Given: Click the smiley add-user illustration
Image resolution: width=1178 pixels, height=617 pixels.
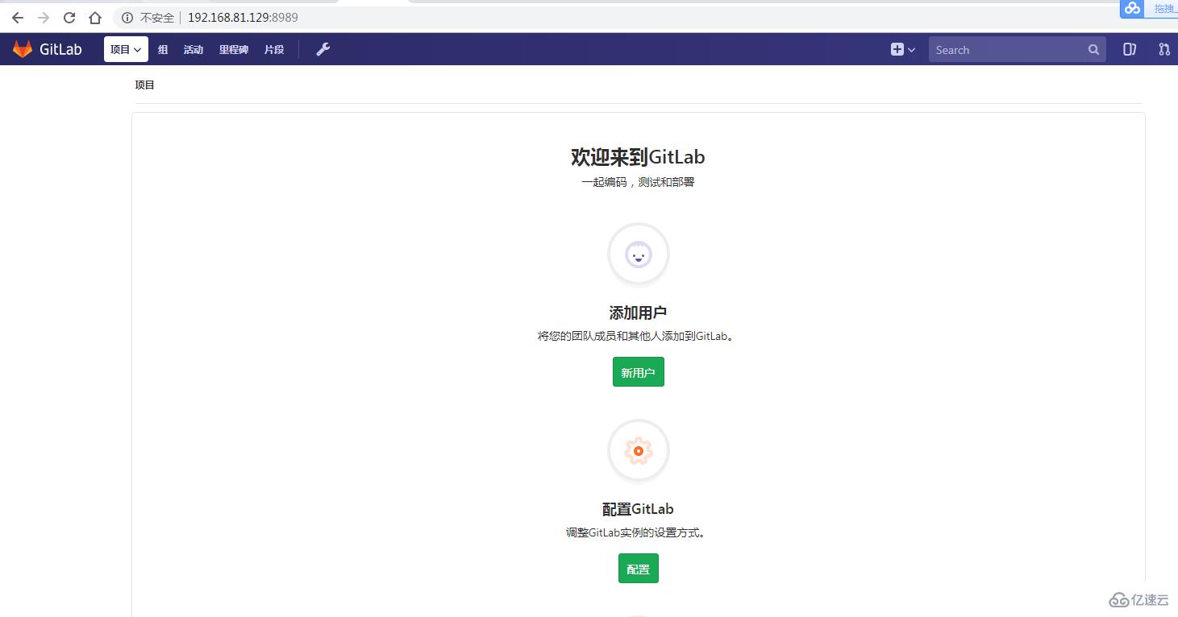Looking at the screenshot, I should coord(639,255).
